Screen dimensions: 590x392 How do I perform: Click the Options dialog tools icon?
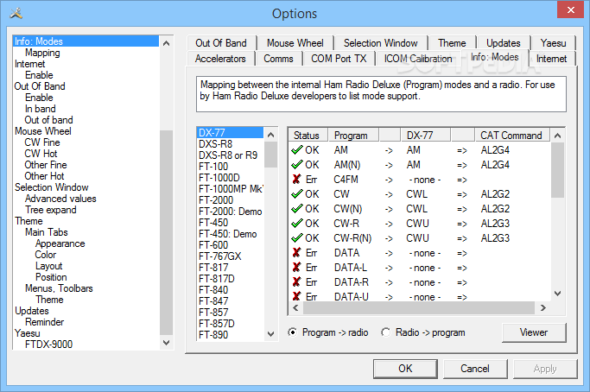[16, 14]
